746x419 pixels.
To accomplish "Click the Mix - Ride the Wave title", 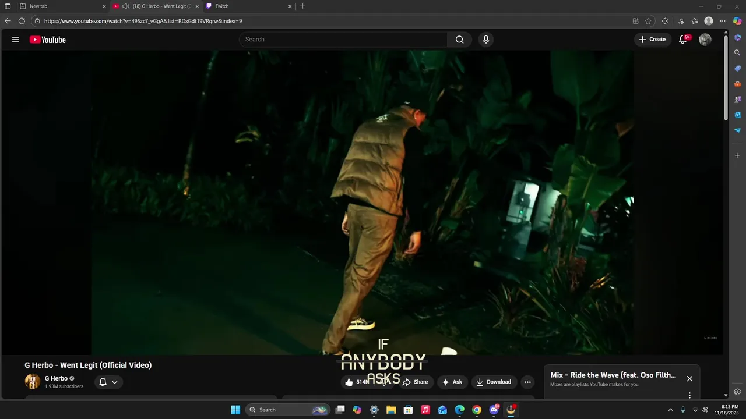I will (613, 375).
